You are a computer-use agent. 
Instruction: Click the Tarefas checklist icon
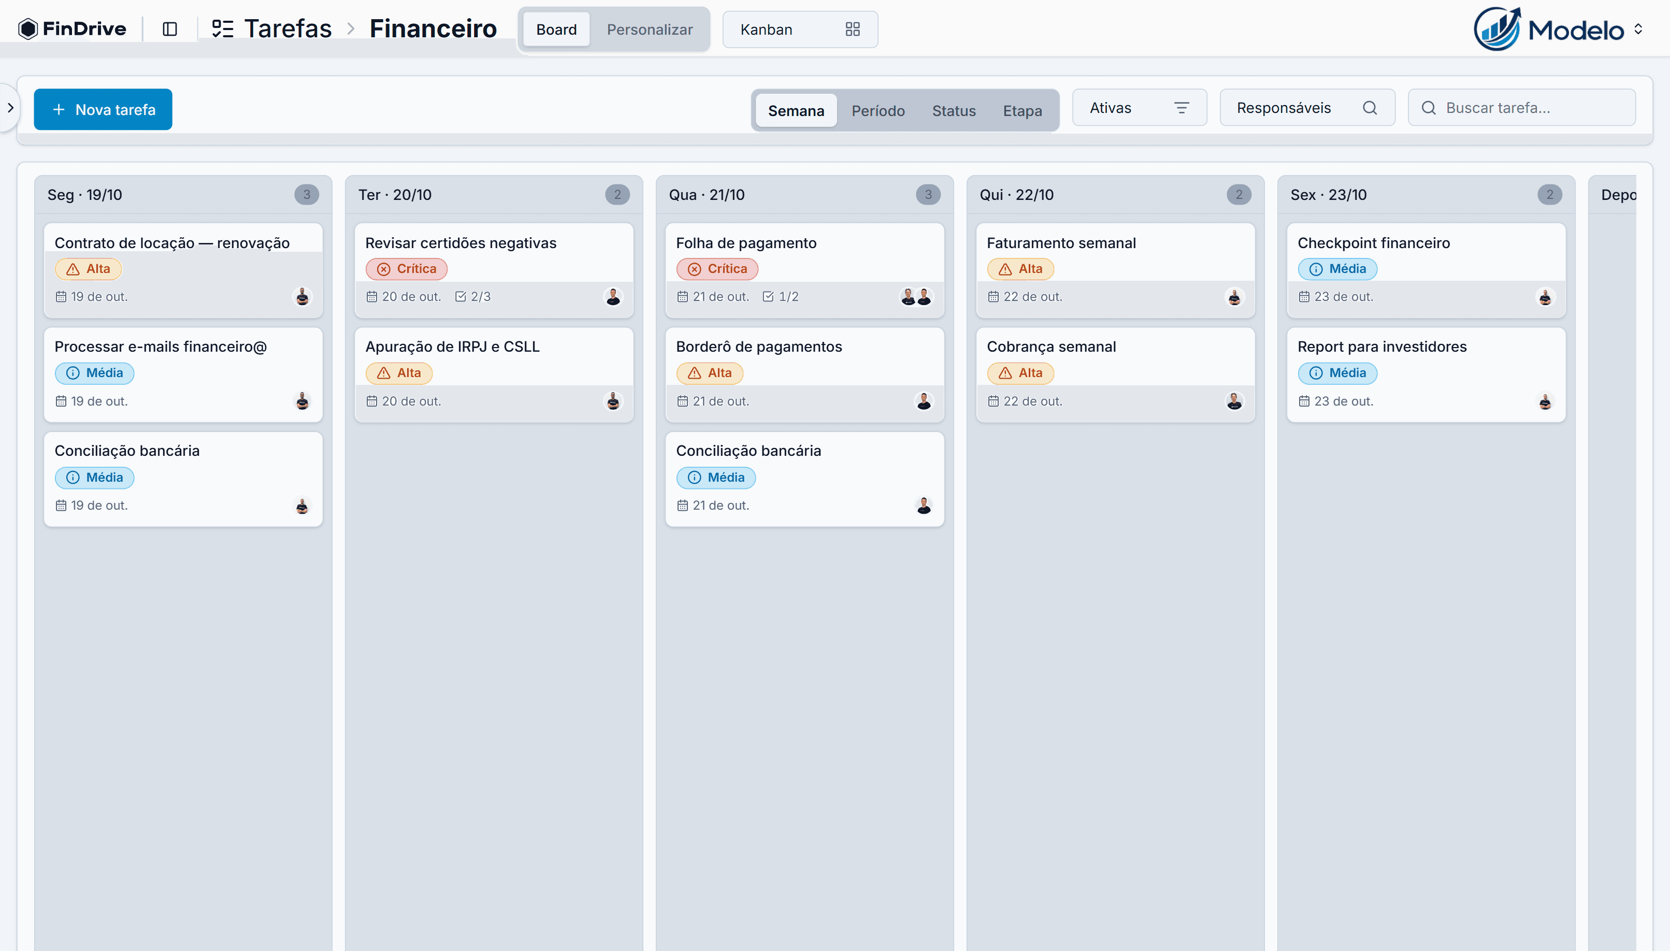(223, 28)
